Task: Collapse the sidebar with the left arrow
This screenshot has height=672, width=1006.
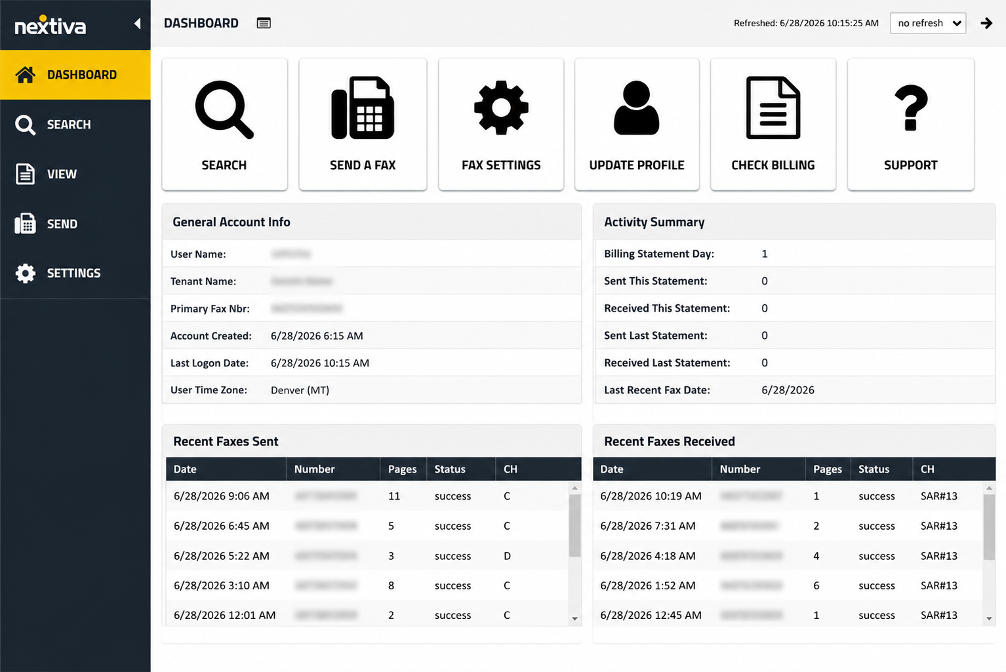Action: [137, 24]
